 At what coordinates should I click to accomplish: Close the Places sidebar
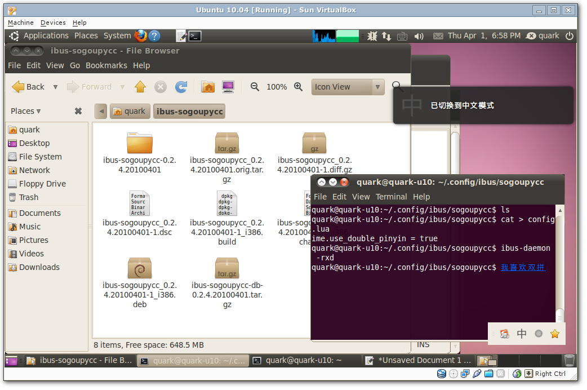[78, 111]
